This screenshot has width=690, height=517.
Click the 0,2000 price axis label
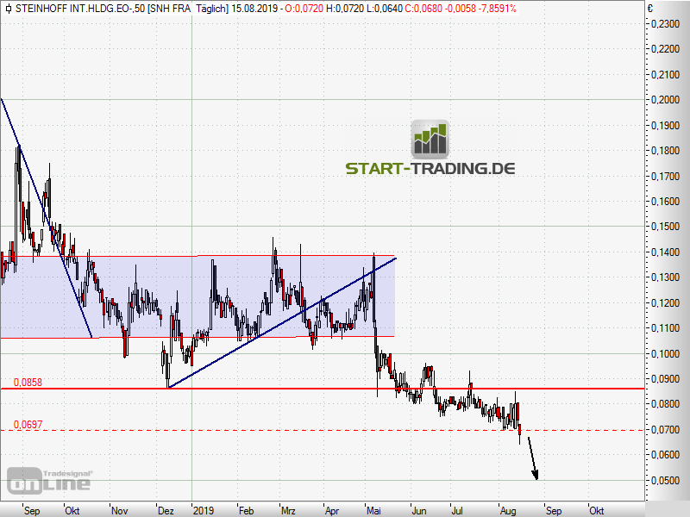click(x=665, y=100)
